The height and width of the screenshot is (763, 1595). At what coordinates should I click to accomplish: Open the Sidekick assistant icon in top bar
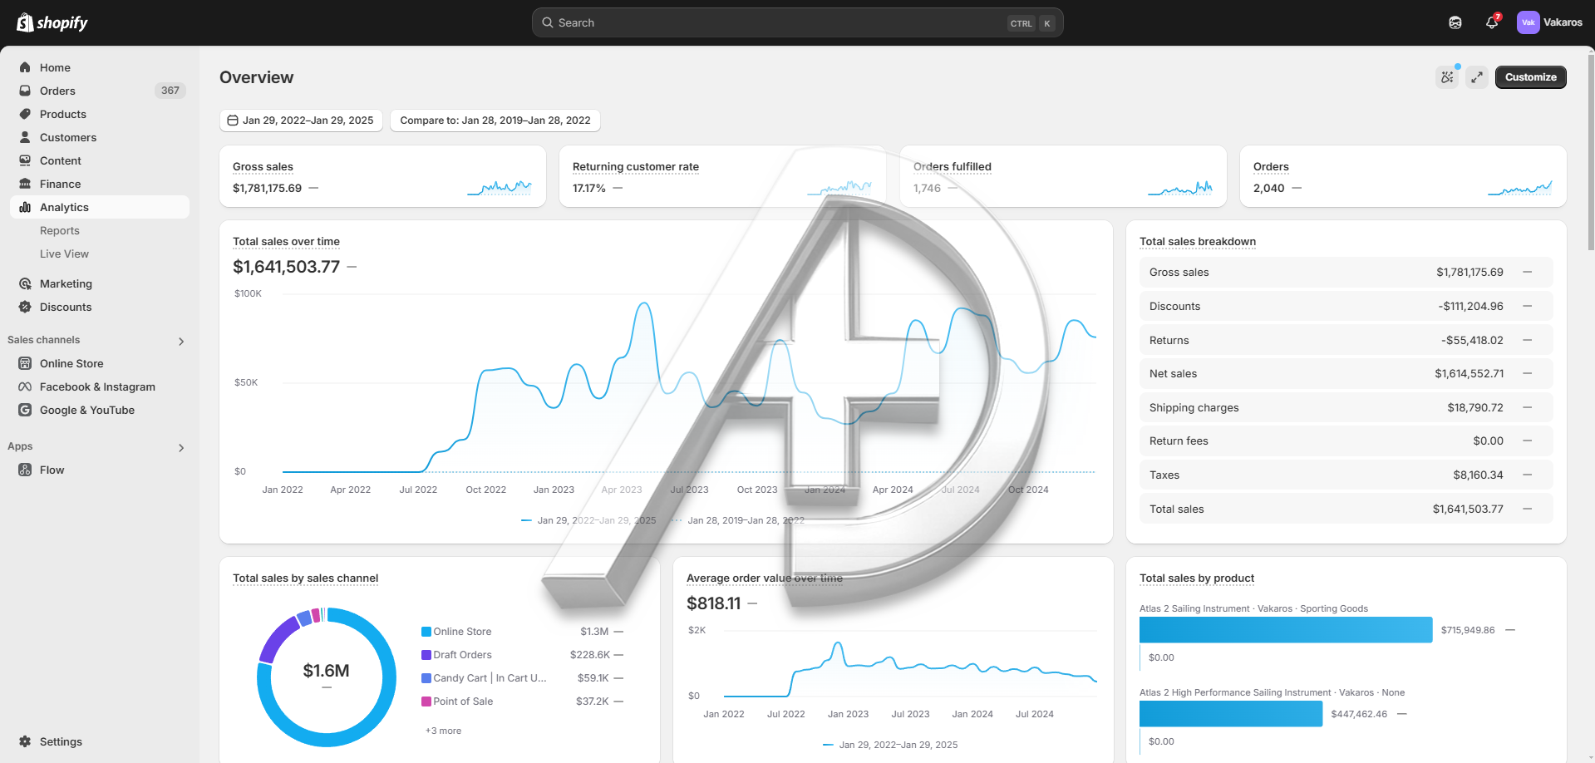pyautogui.click(x=1455, y=22)
